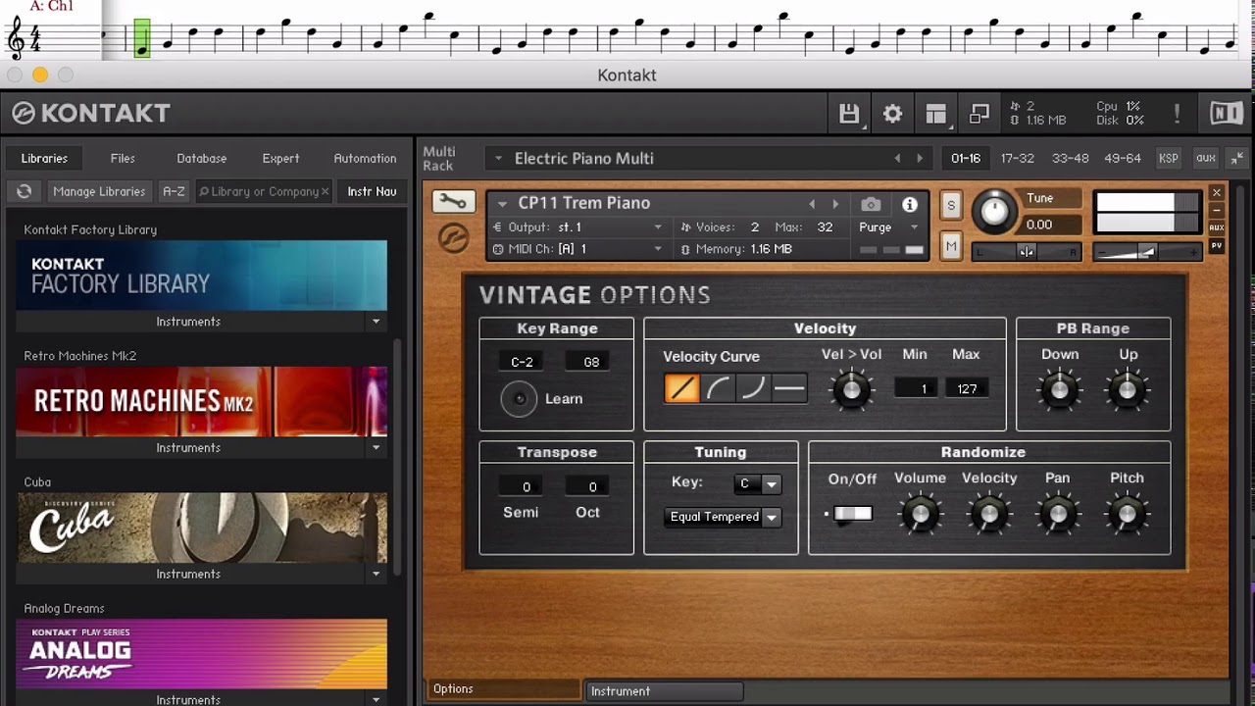Switch to Files tab
1255x706 pixels.
tap(123, 158)
